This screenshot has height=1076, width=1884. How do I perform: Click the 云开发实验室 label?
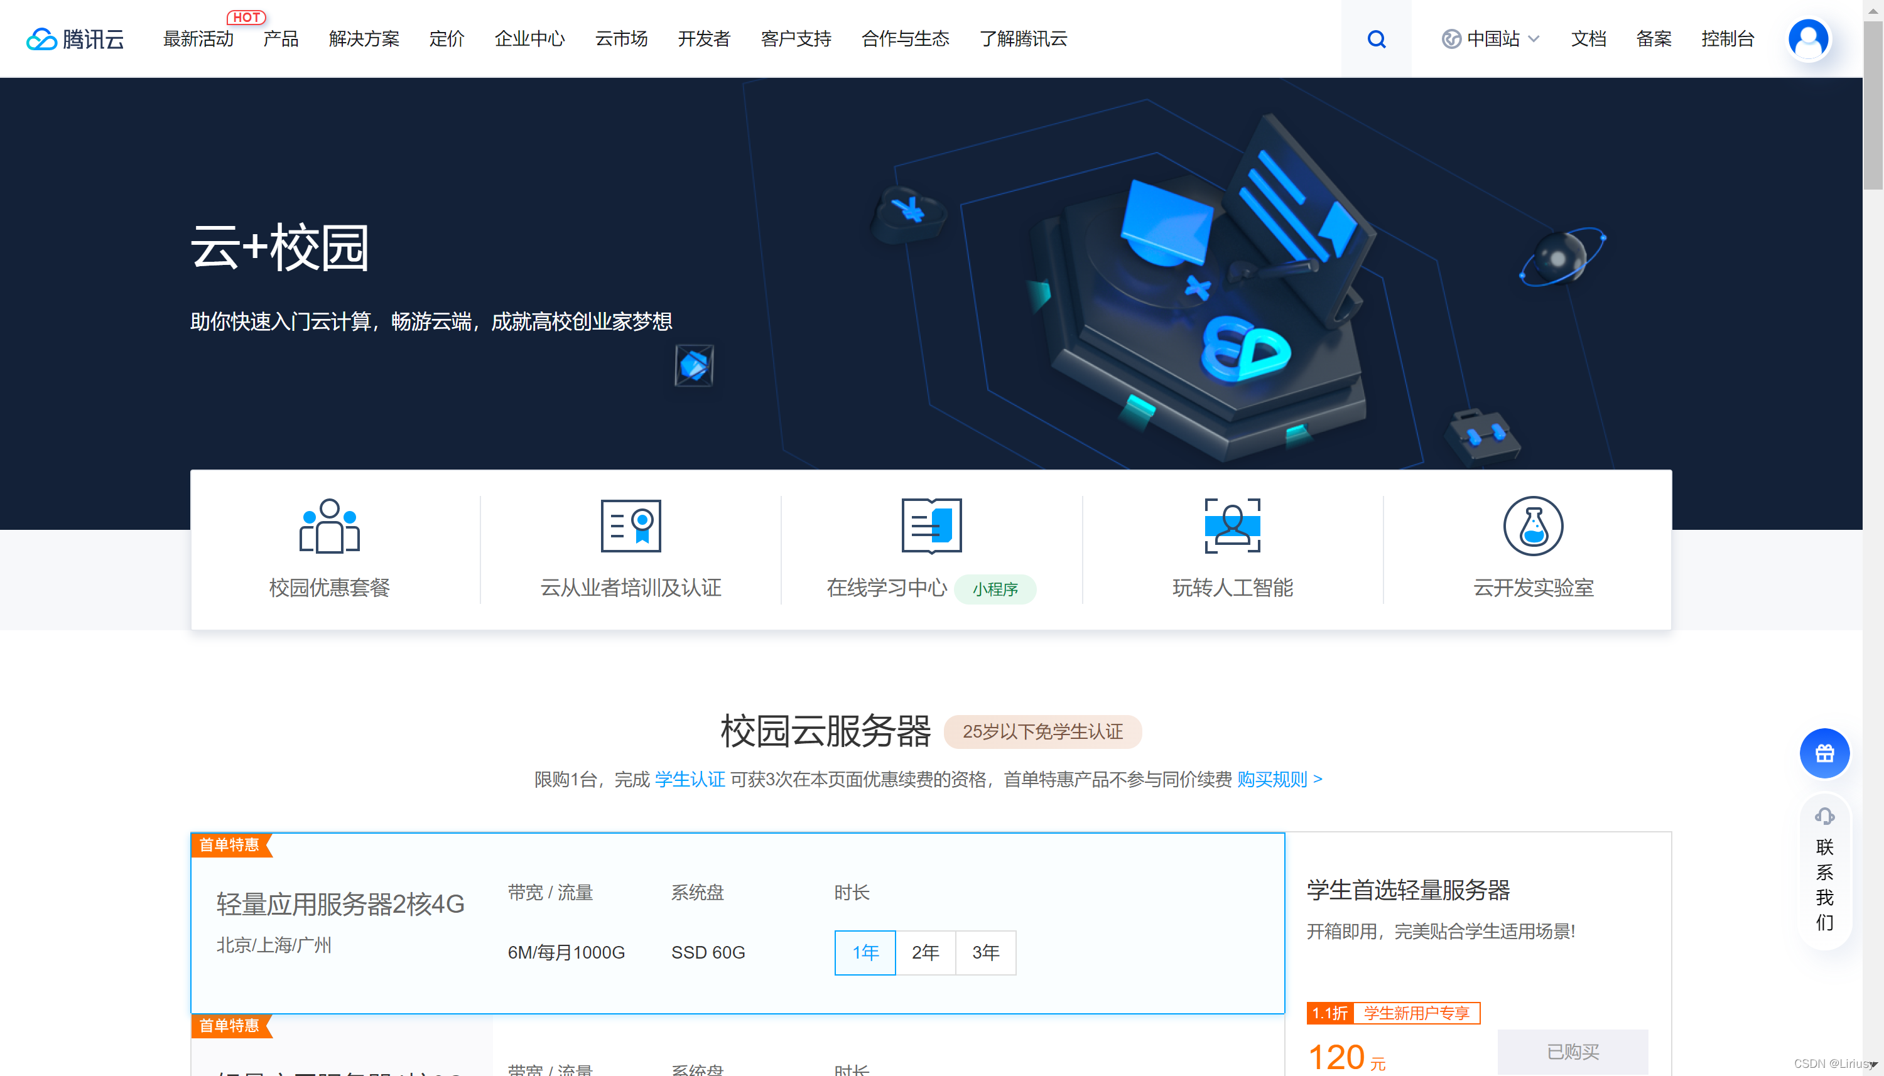(1533, 588)
